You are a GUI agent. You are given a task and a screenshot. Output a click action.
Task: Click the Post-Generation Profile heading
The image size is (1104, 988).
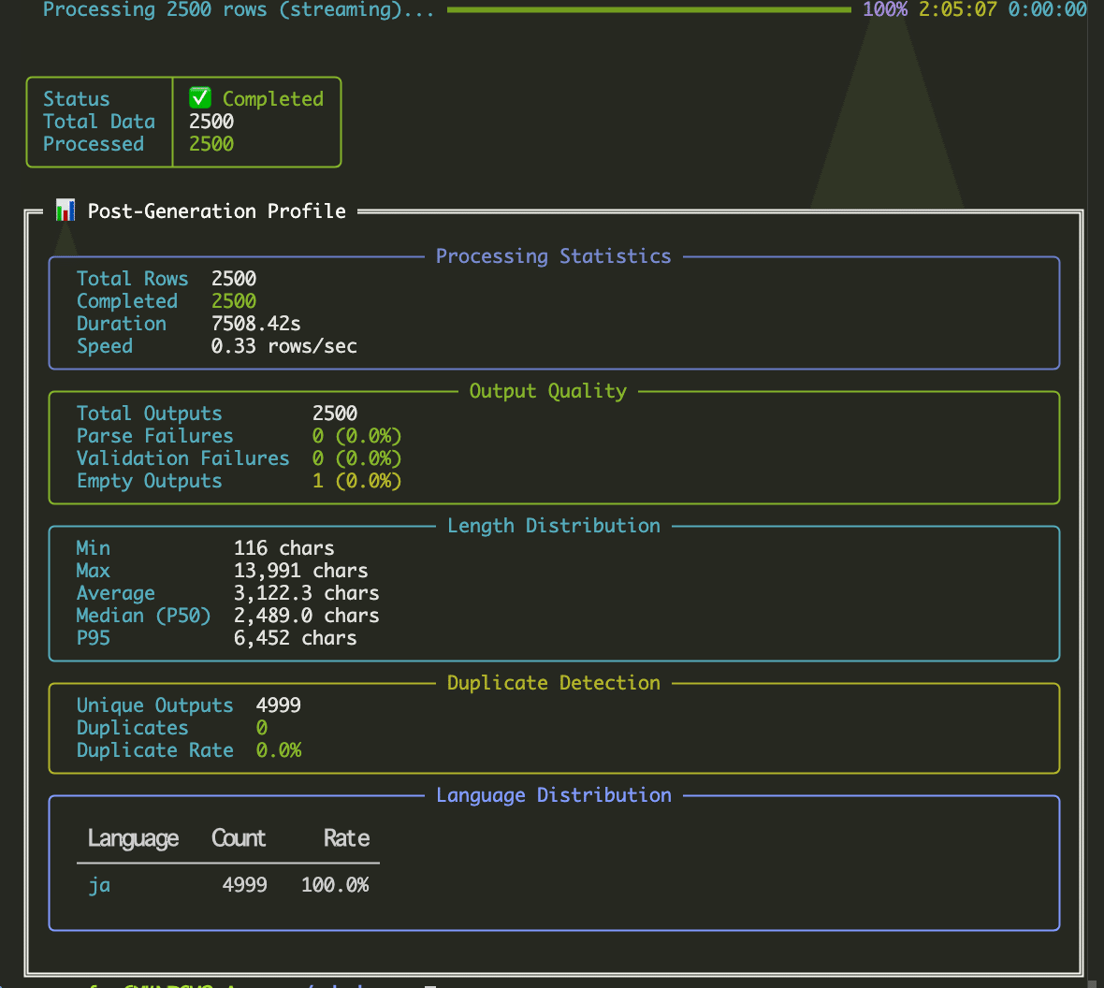click(x=217, y=211)
